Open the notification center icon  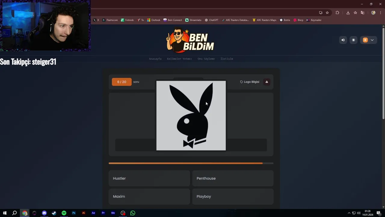pyautogui.click(x=379, y=213)
